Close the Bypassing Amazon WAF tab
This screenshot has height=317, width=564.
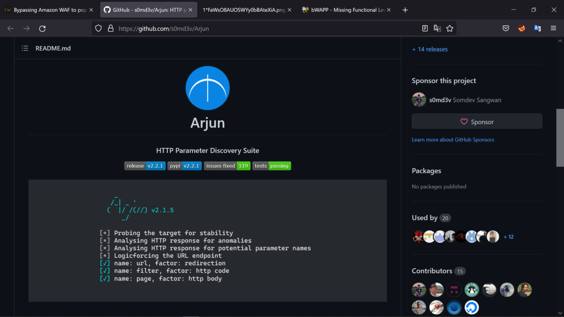[91, 10]
